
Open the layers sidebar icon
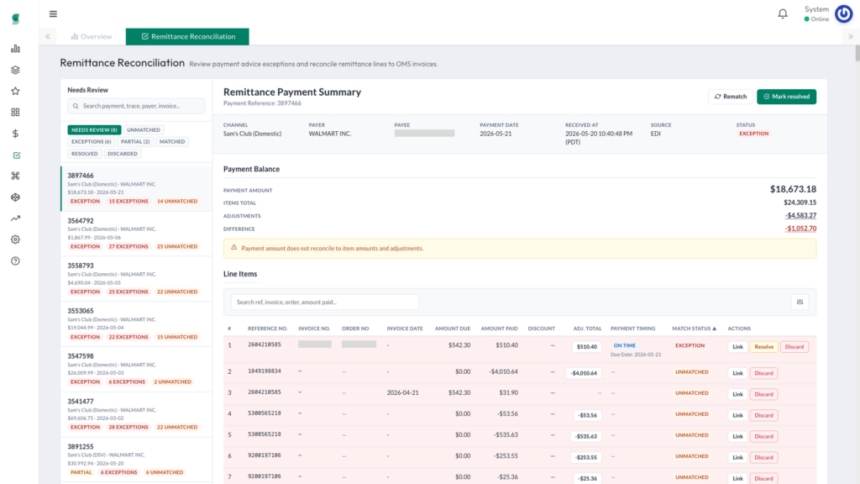tap(15, 70)
